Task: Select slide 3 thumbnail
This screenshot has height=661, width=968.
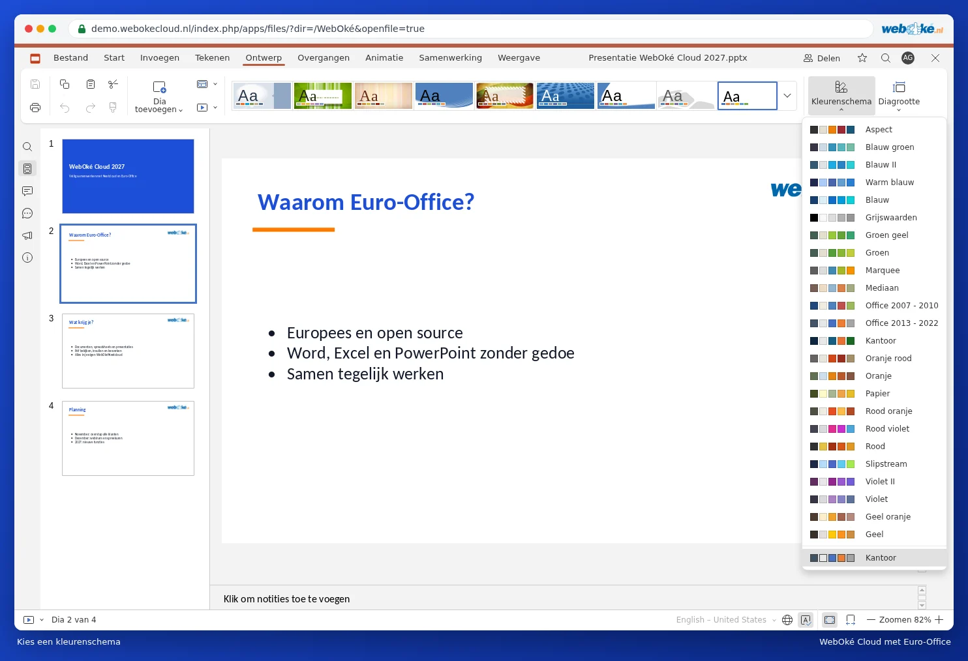Action: [128, 351]
